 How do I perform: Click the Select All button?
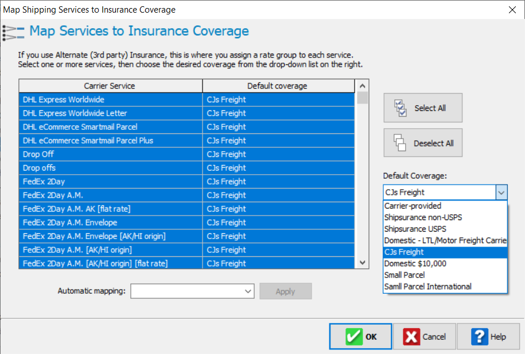tap(423, 108)
